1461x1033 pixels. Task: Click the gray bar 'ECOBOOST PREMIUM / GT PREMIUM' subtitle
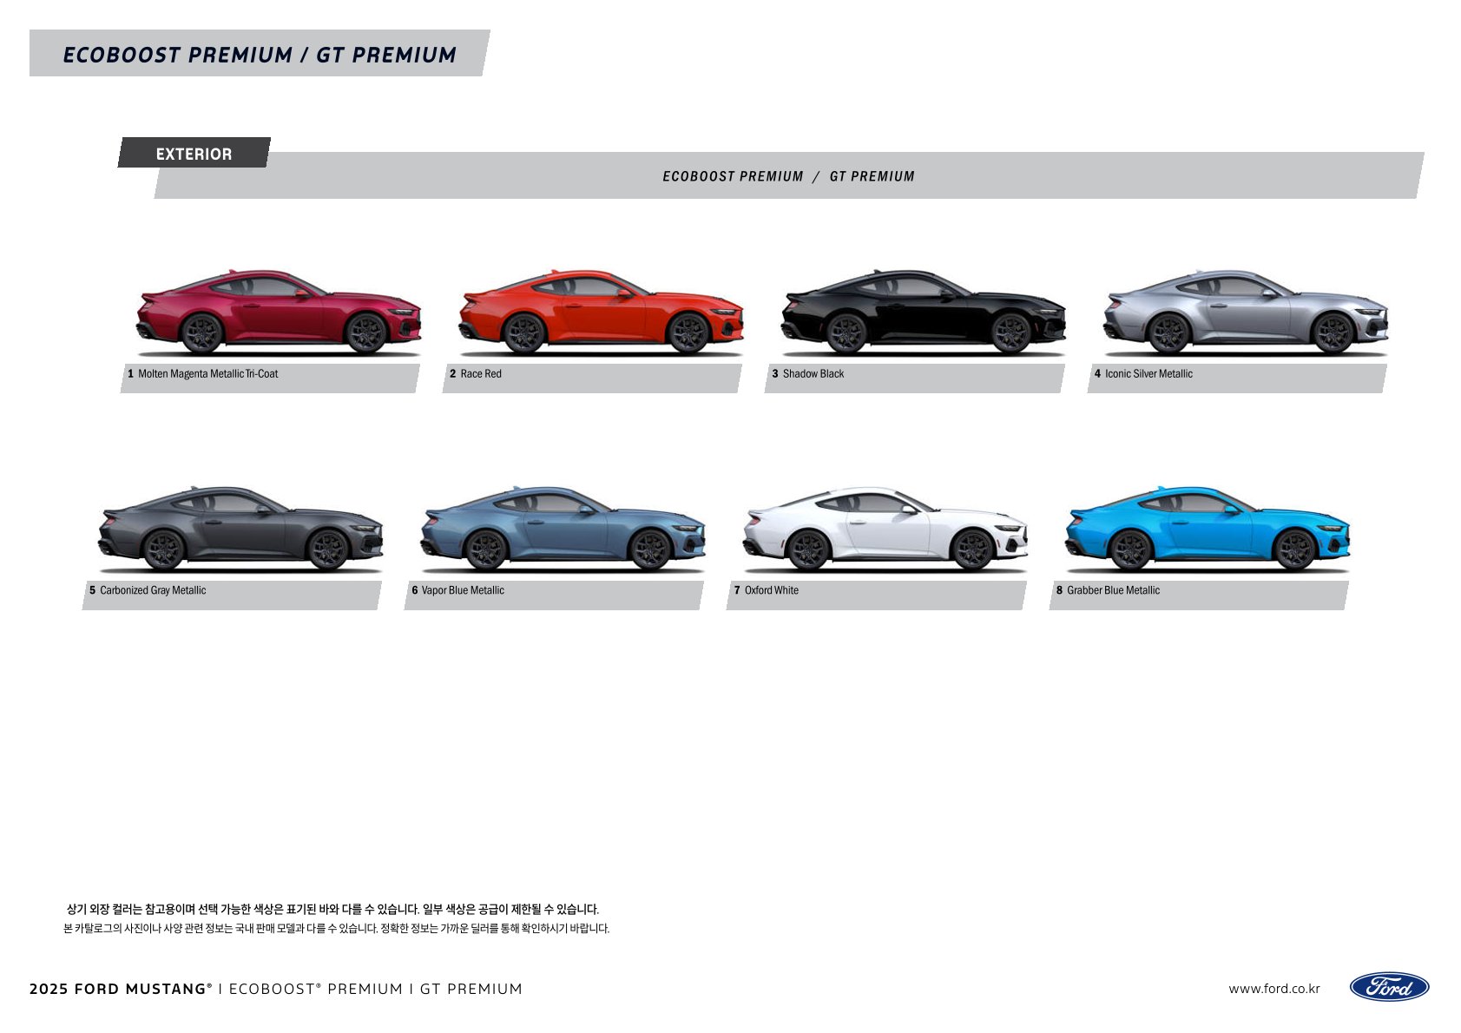coord(788,176)
